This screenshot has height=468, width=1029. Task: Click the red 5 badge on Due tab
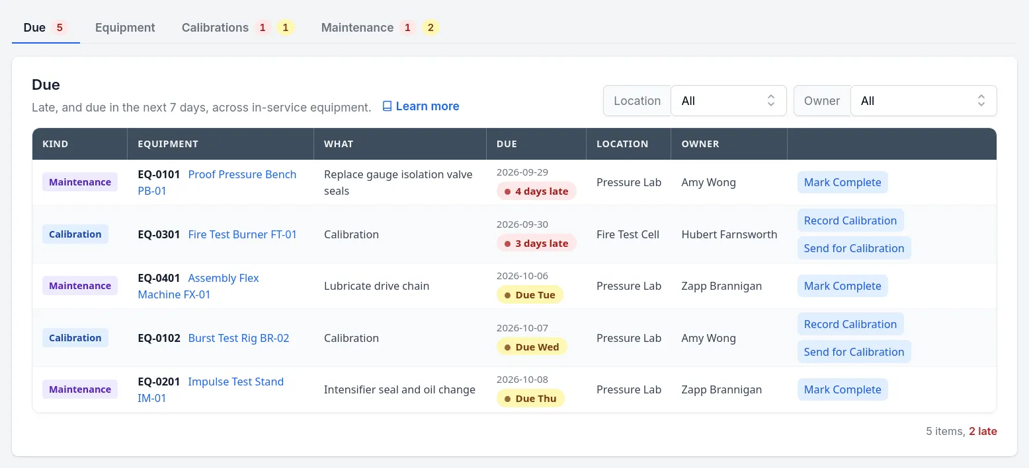[60, 28]
